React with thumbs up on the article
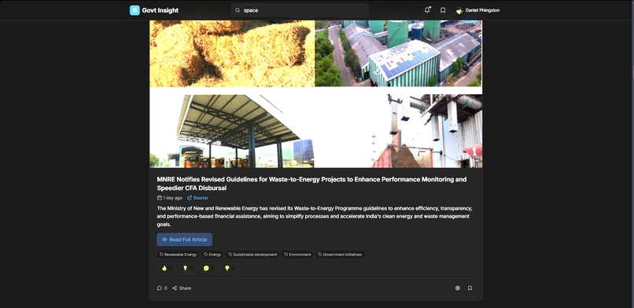Image resolution: width=634 pixels, height=308 pixels. pos(166,268)
